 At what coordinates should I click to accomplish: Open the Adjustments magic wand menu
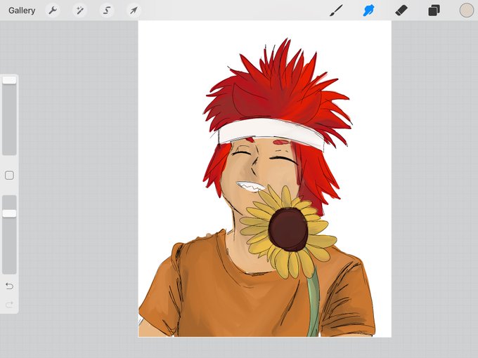[x=80, y=11]
